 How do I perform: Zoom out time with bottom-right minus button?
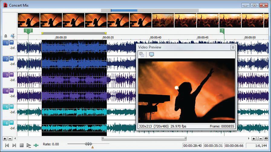[x=261, y=138]
